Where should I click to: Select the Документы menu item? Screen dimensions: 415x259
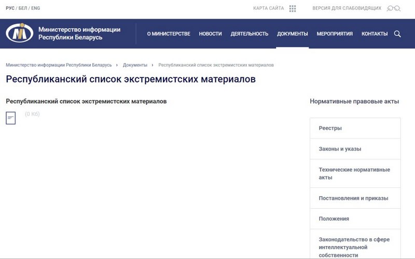(292, 34)
